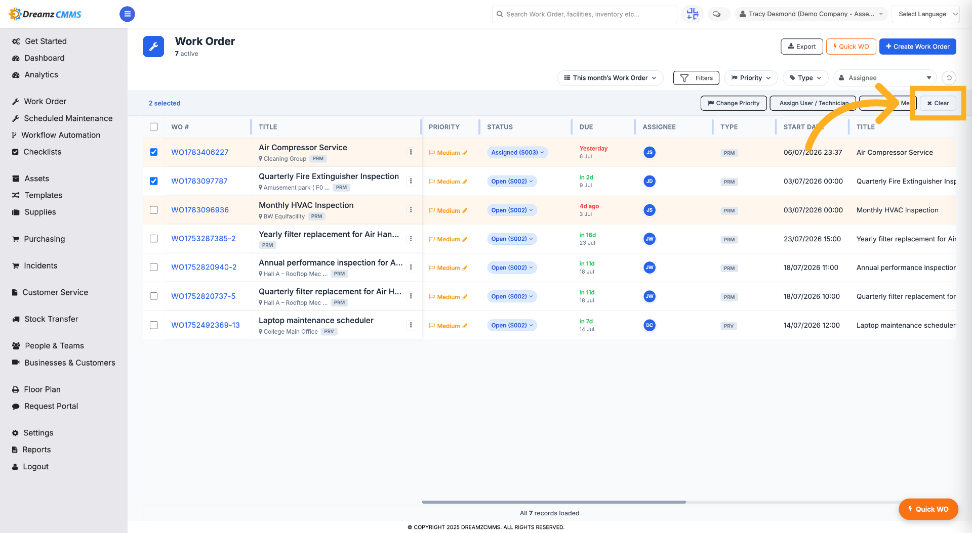Navigate to People & Teams

(54, 346)
